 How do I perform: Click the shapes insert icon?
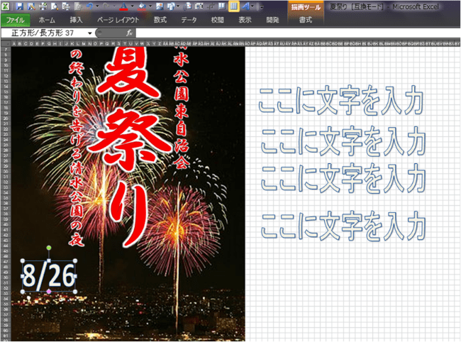[x=171, y=6]
